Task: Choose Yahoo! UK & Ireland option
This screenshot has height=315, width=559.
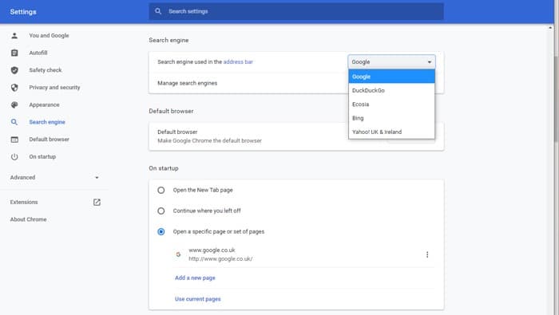Action: 391,132
